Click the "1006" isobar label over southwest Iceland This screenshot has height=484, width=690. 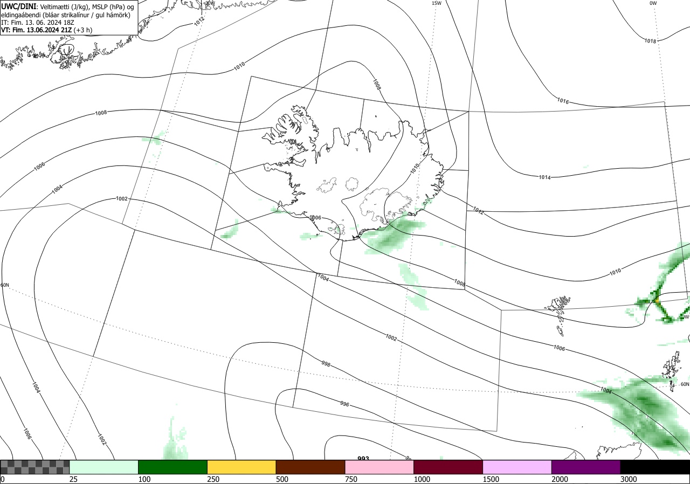[x=315, y=218]
